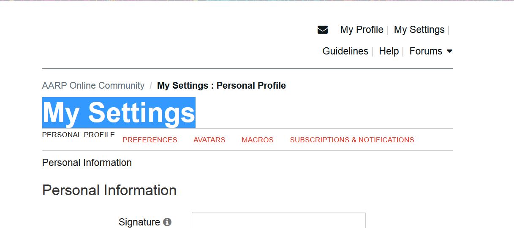Open Subscriptions & Notifications tab
This screenshot has width=514, height=228.
[x=352, y=140]
